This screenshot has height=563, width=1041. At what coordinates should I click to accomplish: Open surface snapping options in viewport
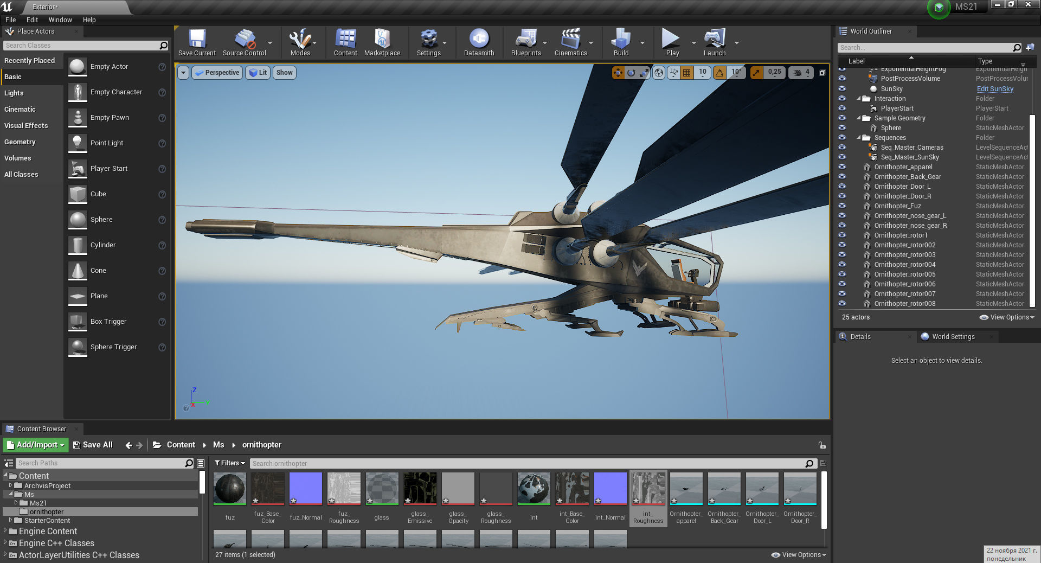[673, 73]
